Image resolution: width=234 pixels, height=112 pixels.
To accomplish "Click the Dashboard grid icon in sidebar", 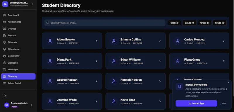I will click(4, 15).
